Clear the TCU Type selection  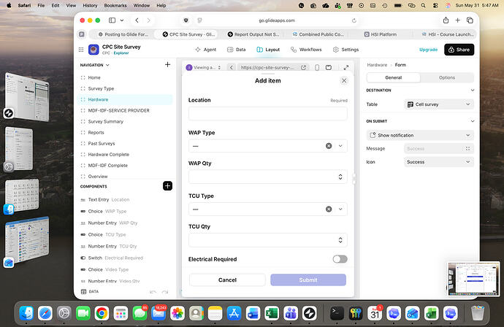pyautogui.click(x=329, y=209)
